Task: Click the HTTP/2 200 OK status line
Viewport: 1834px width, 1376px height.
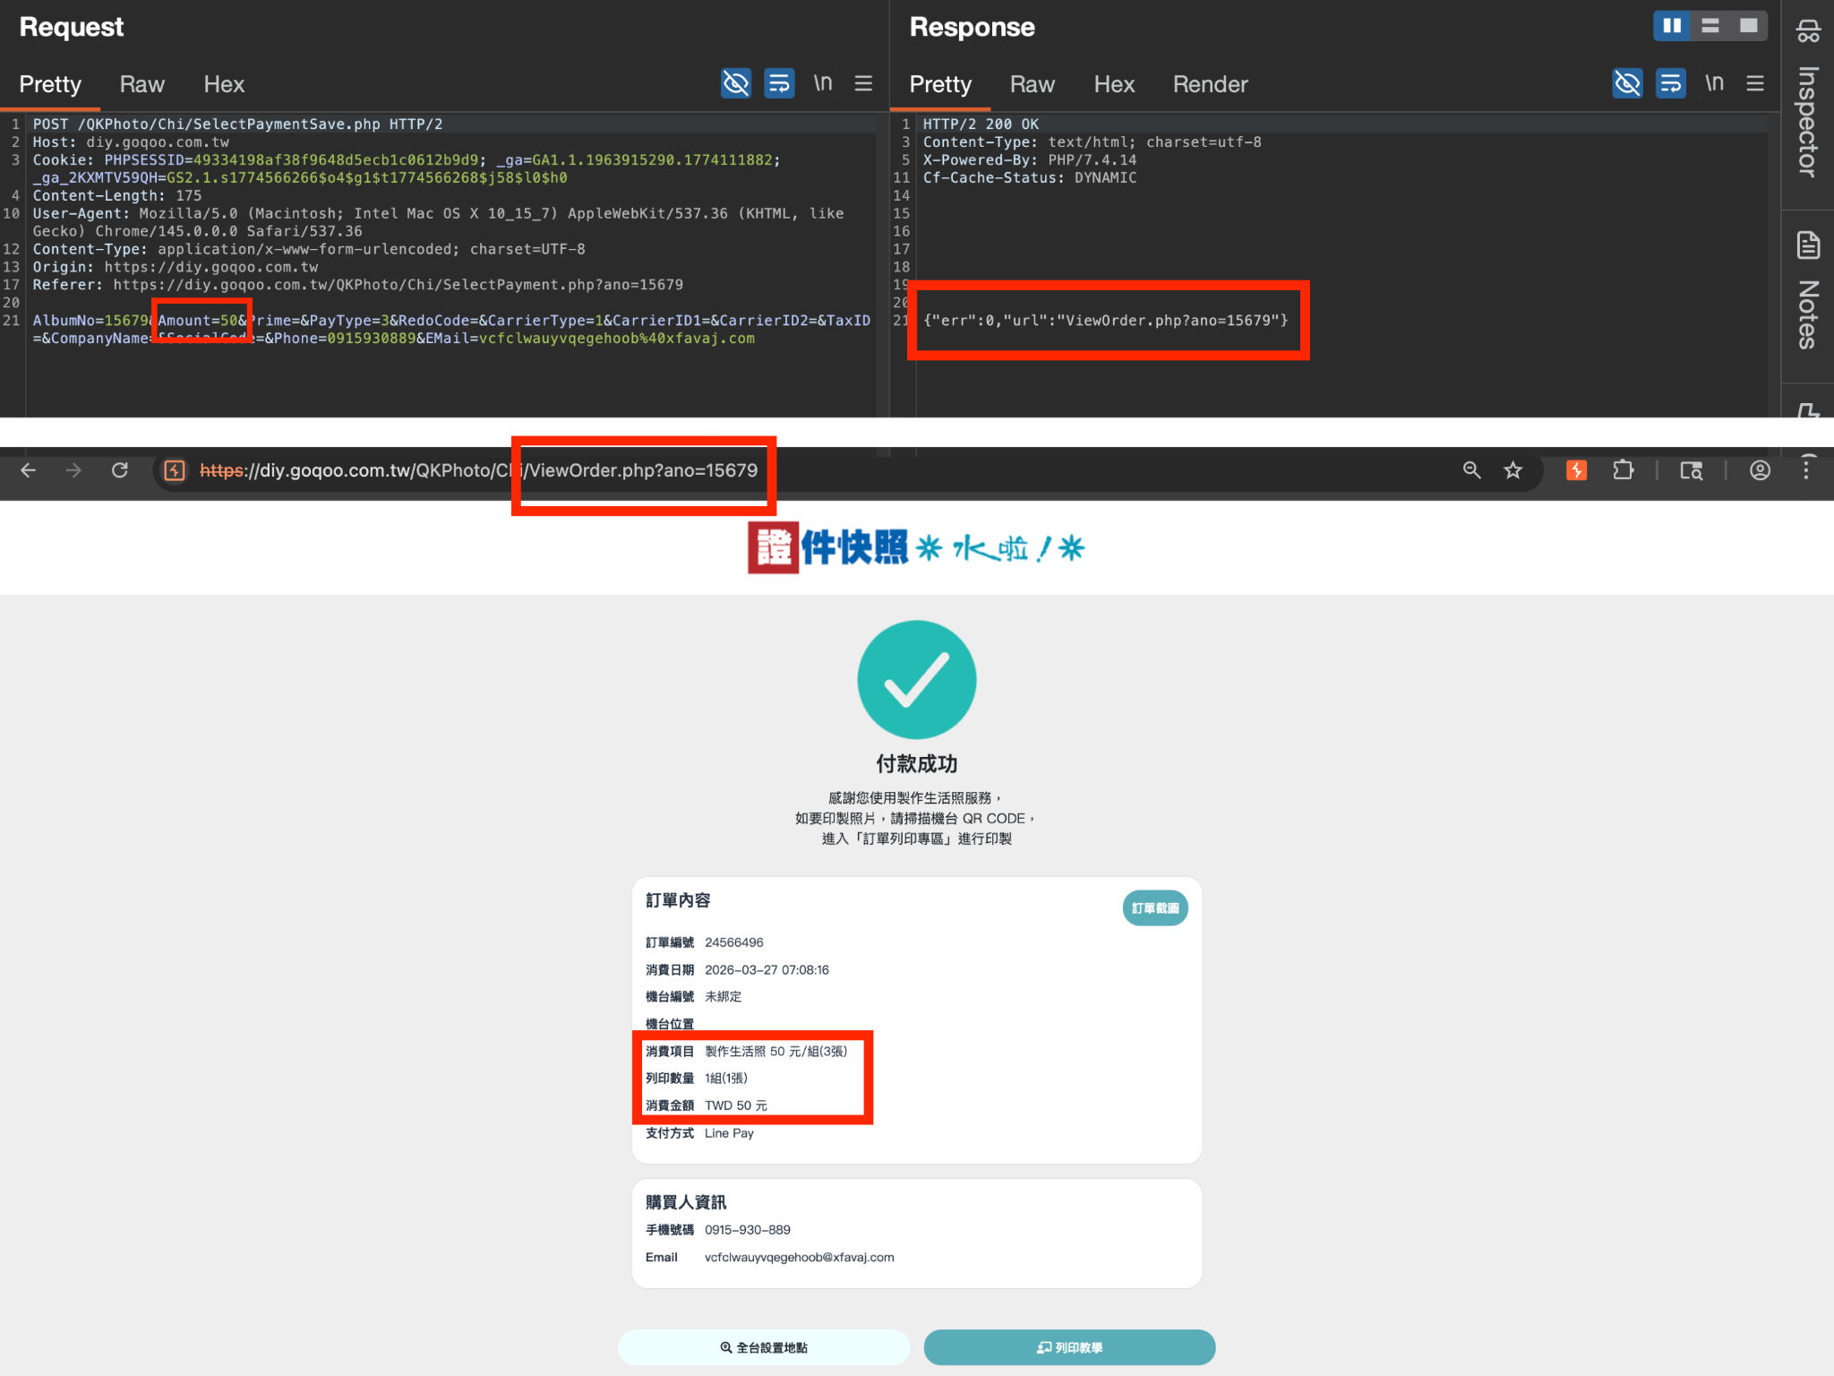Action: (981, 124)
